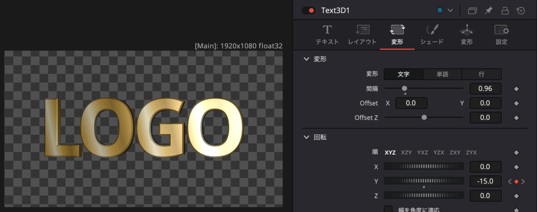The height and width of the screenshot is (212, 537).
Task: Add a keyframe for the rotation order
Action: tap(516, 153)
